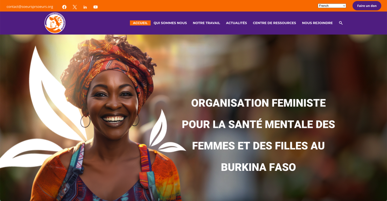The width and height of the screenshot is (387, 201).
Task: Click the contact@soeursprsoeurs.org email link
Action: (30, 7)
